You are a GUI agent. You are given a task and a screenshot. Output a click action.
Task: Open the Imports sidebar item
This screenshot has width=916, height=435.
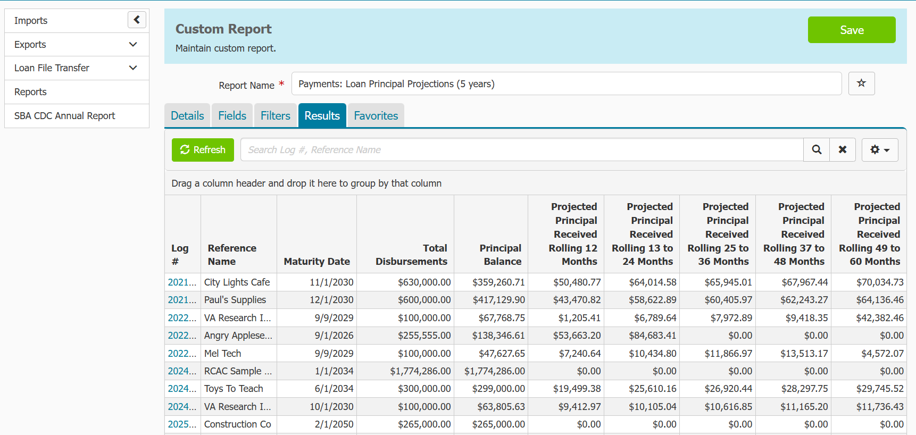point(31,21)
